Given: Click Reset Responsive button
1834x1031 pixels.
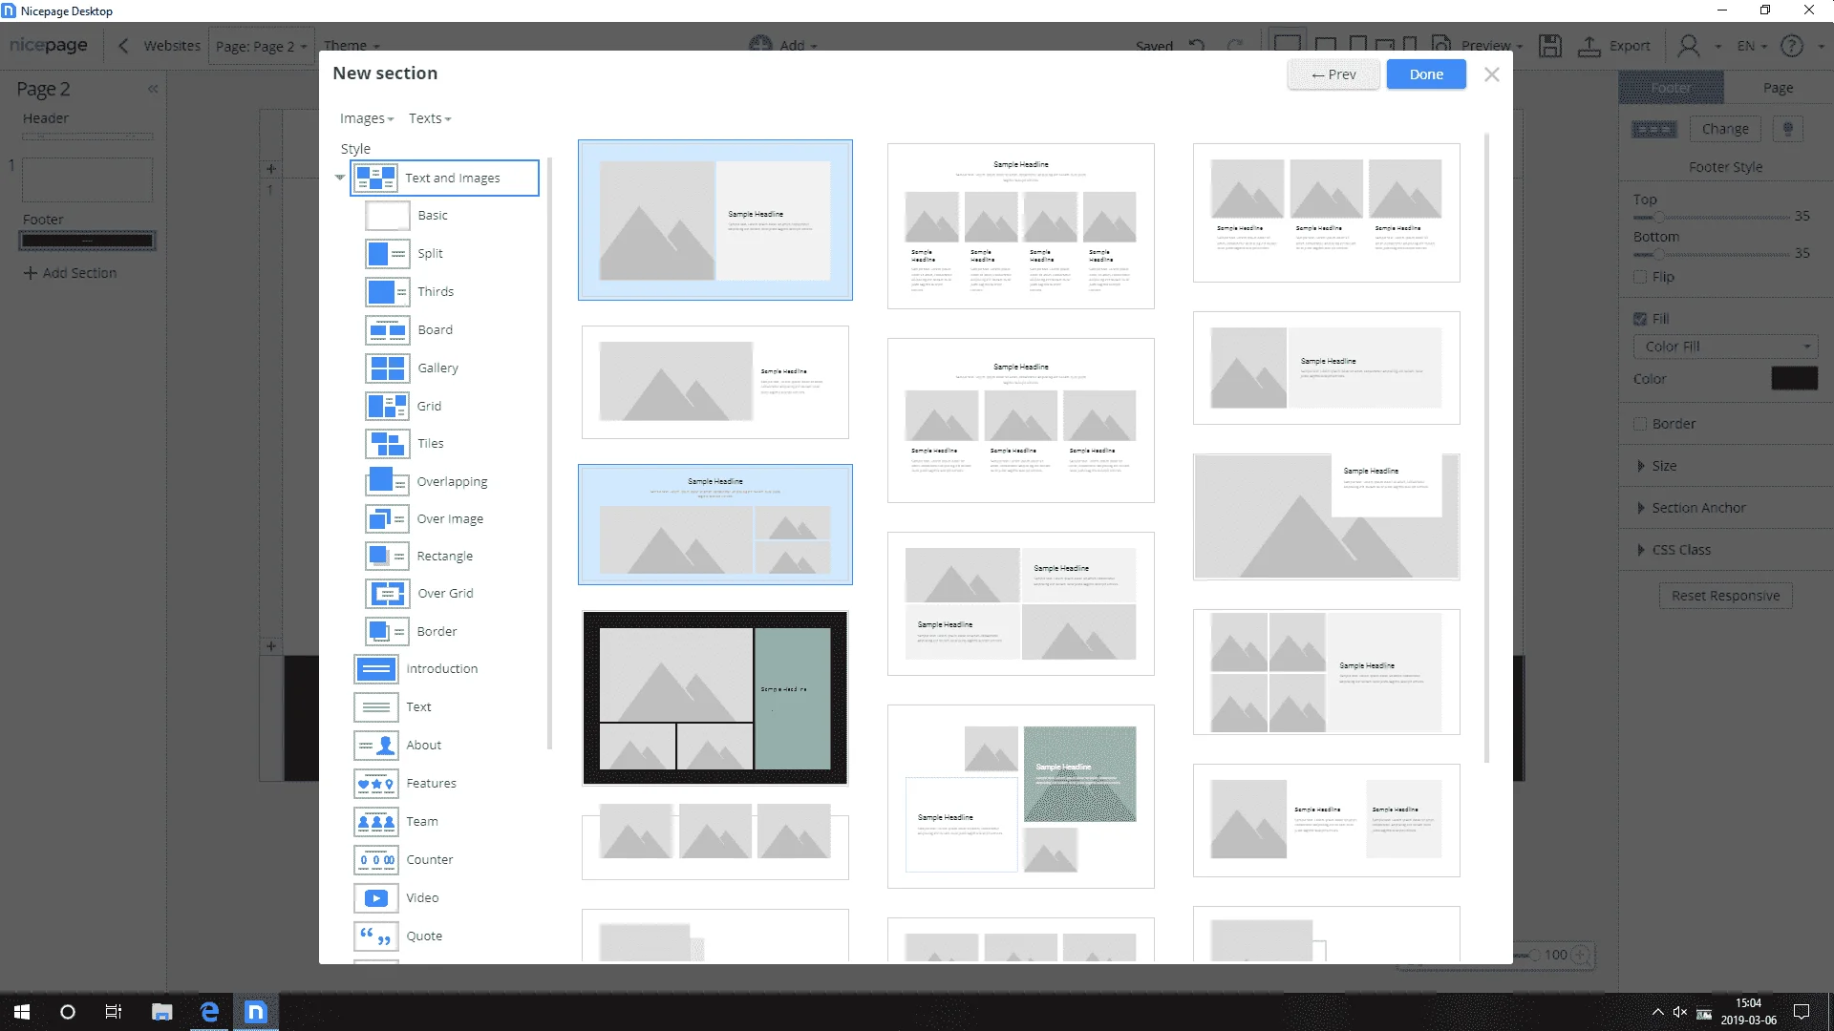Looking at the screenshot, I should (x=1725, y=596).
